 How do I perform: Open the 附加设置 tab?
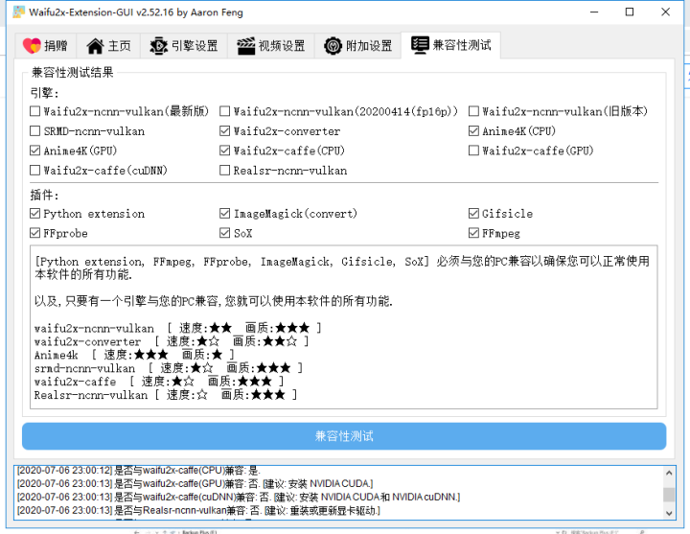pos(357,46)
